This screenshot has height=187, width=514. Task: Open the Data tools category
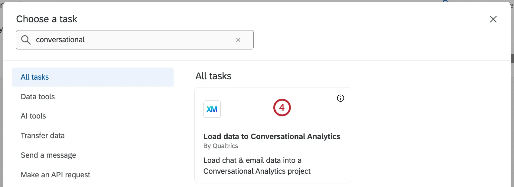pos(38,97)
